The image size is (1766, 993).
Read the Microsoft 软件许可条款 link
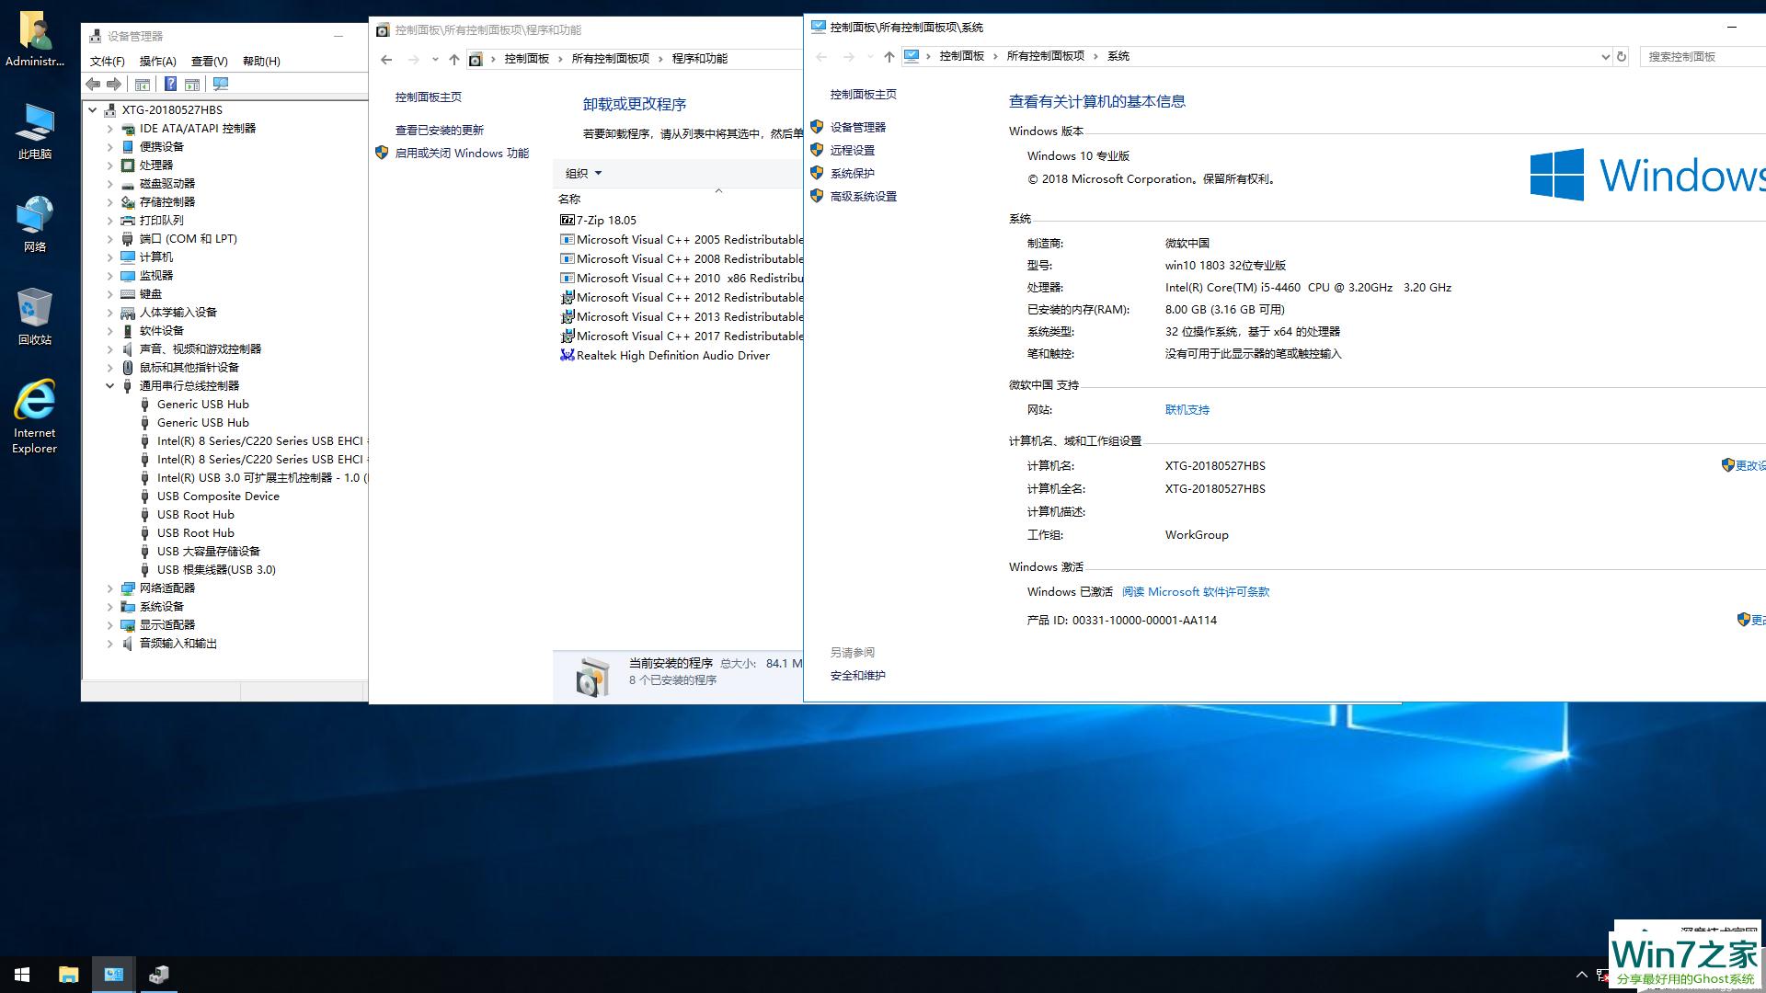pos(1196,592)
